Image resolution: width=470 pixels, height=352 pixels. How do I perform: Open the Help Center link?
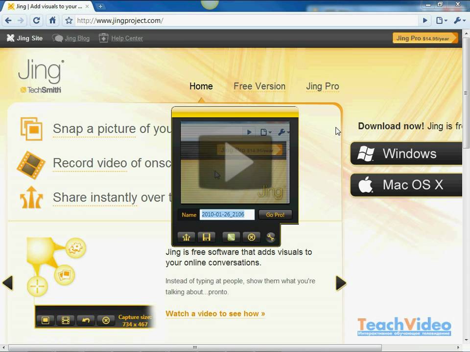121,38
